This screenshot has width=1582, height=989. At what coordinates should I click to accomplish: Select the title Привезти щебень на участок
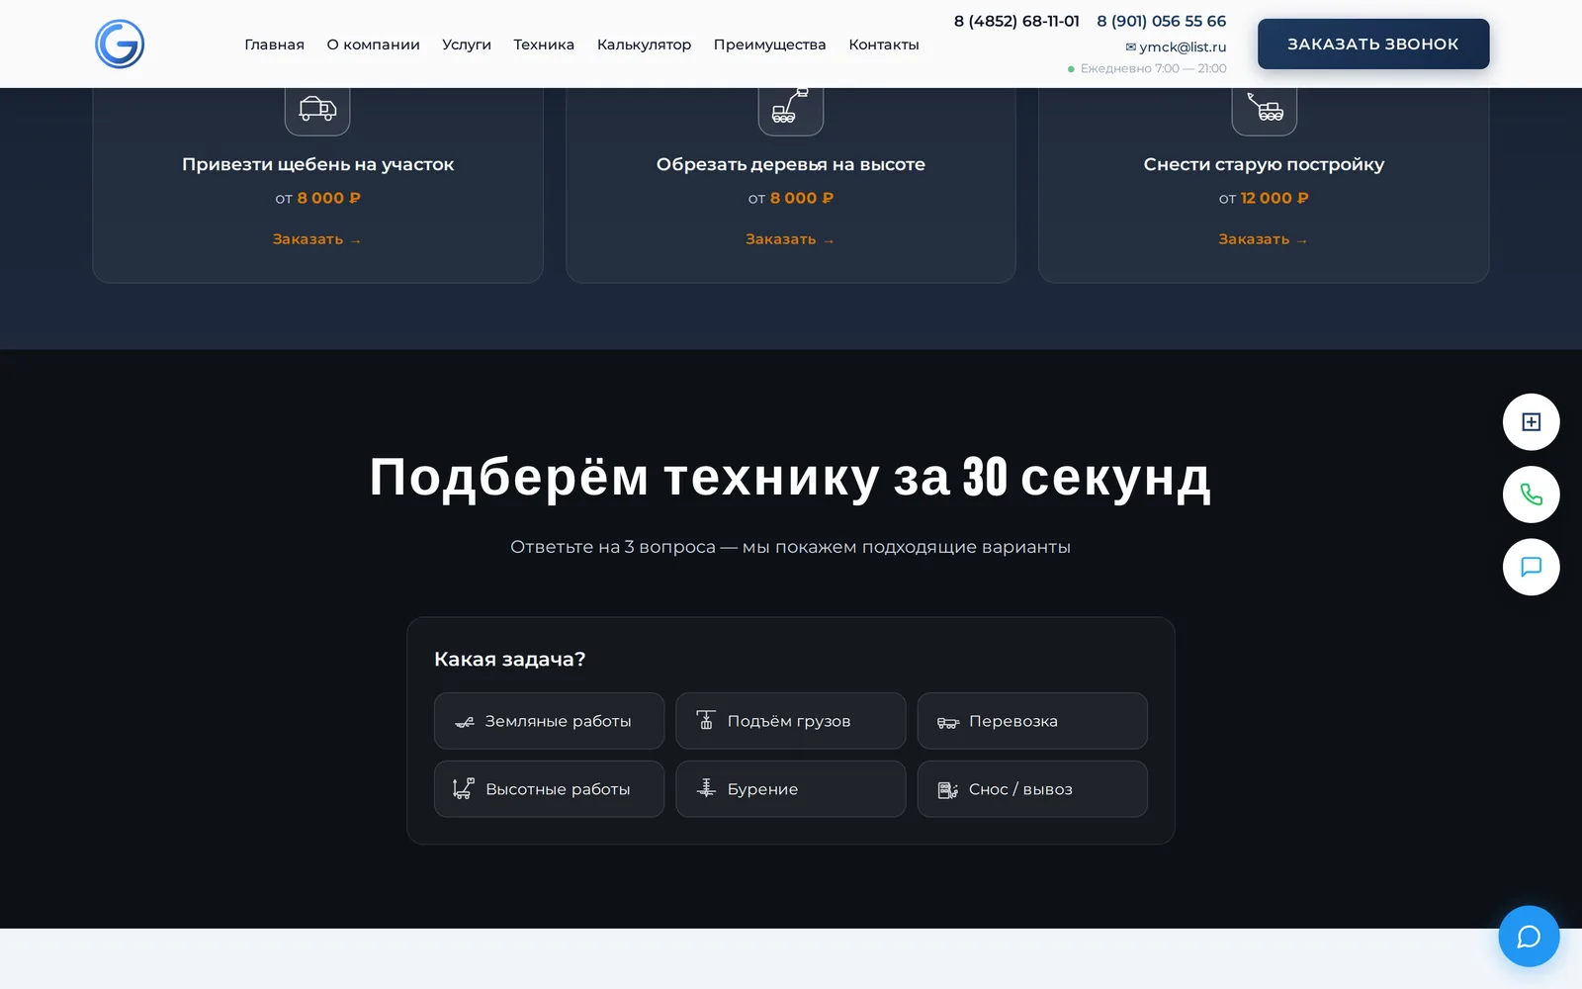[x=317, y=164]
